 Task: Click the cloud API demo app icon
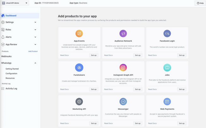(x=3, y=3)
